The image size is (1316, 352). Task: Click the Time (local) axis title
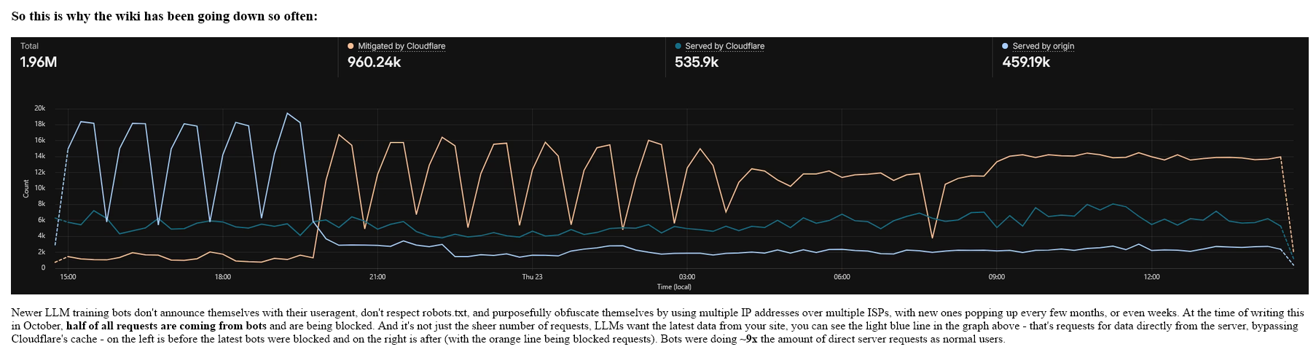[x=674, y=287]
